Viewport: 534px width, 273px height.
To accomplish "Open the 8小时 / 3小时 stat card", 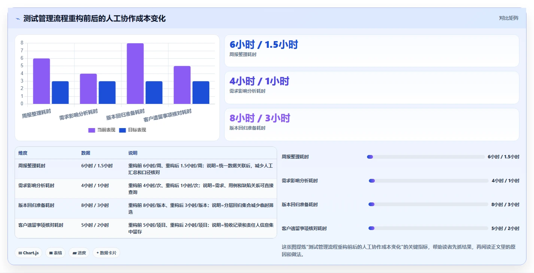I will (x=372, y=124).
